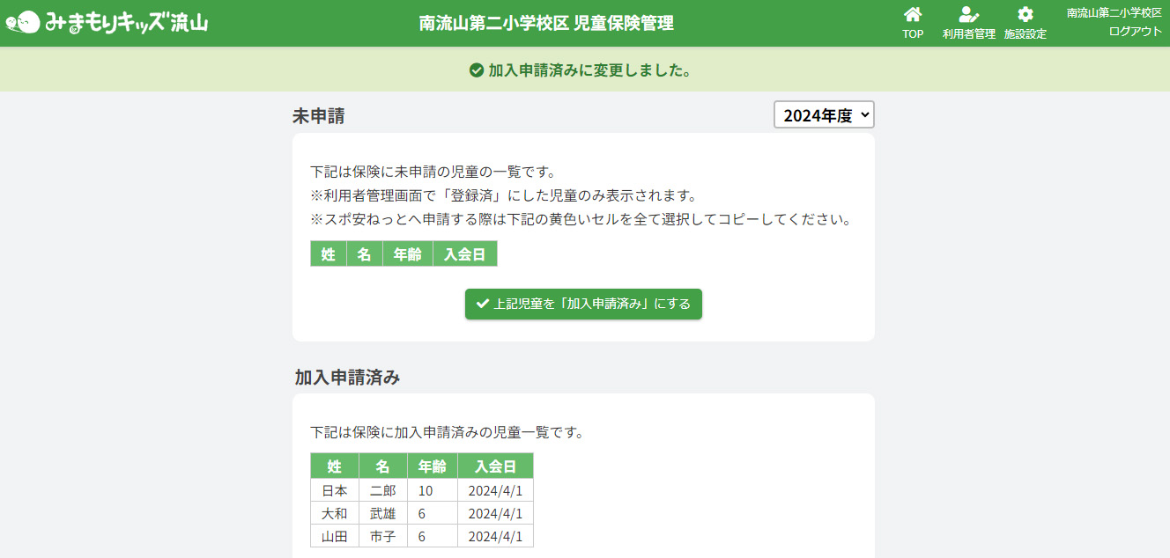Image resolution: width=1170 pixels, height=558 pixels.
Task: Open 利用者管理 user management icon
Action: point(968,14)
